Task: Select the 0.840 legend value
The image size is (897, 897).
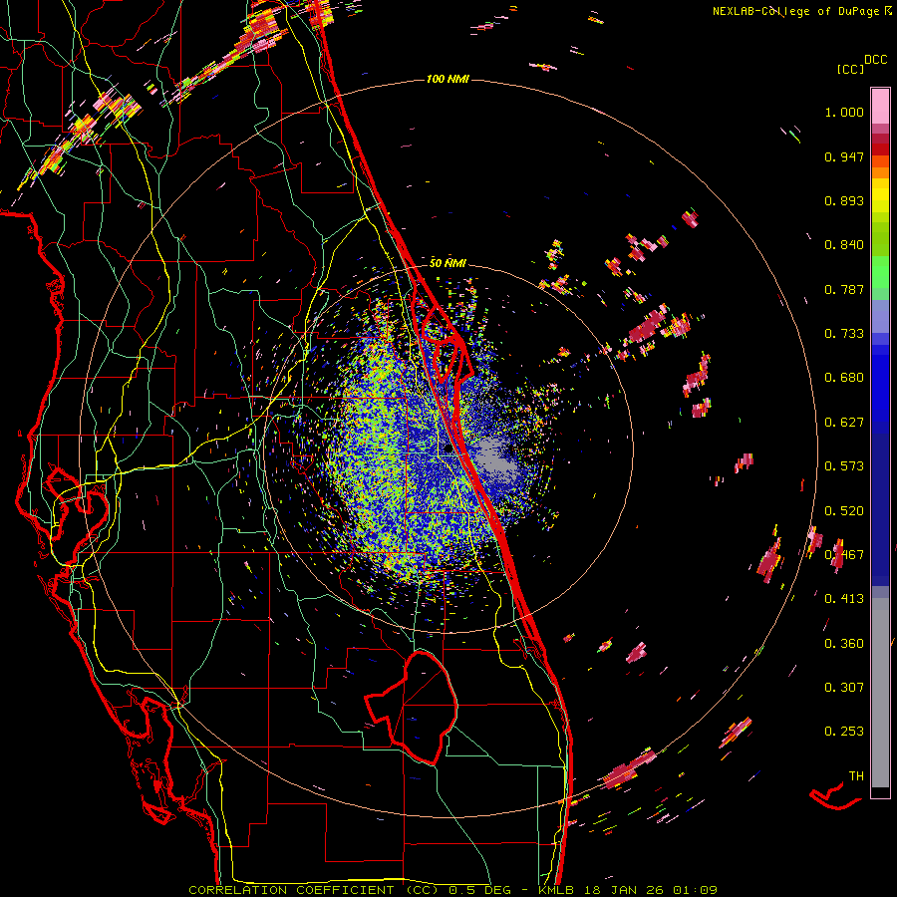Action: click(x=844, y=245)
